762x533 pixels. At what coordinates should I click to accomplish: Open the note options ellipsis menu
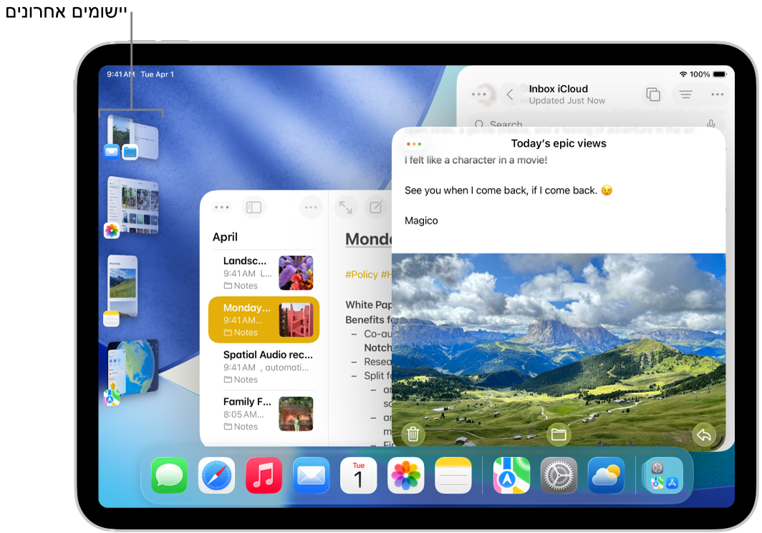[x=311, y=207]
